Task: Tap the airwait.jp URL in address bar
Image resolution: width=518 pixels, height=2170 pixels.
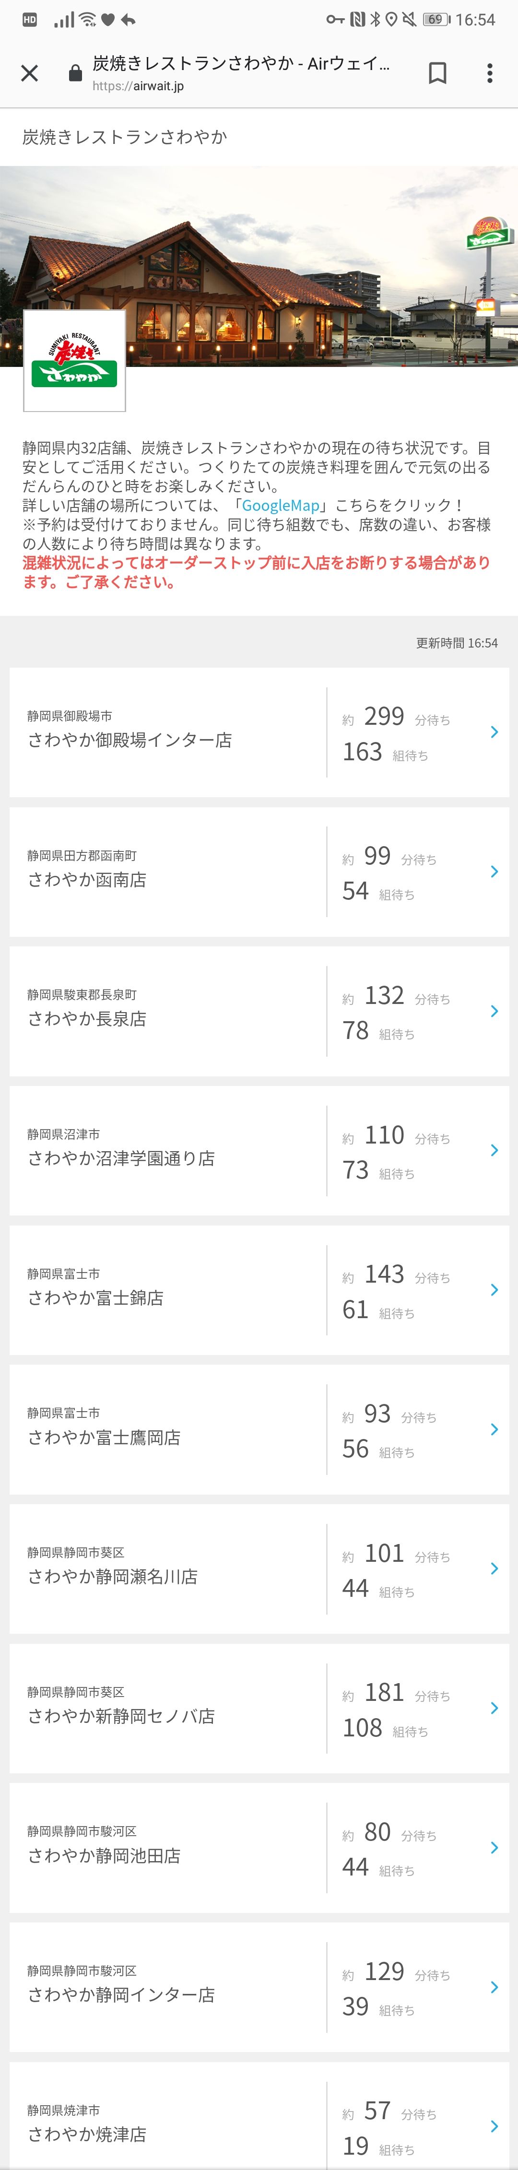Action: tap(138, 86)
